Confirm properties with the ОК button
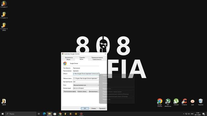The height and width of the screenshot is (116, 207). (85, 108)
